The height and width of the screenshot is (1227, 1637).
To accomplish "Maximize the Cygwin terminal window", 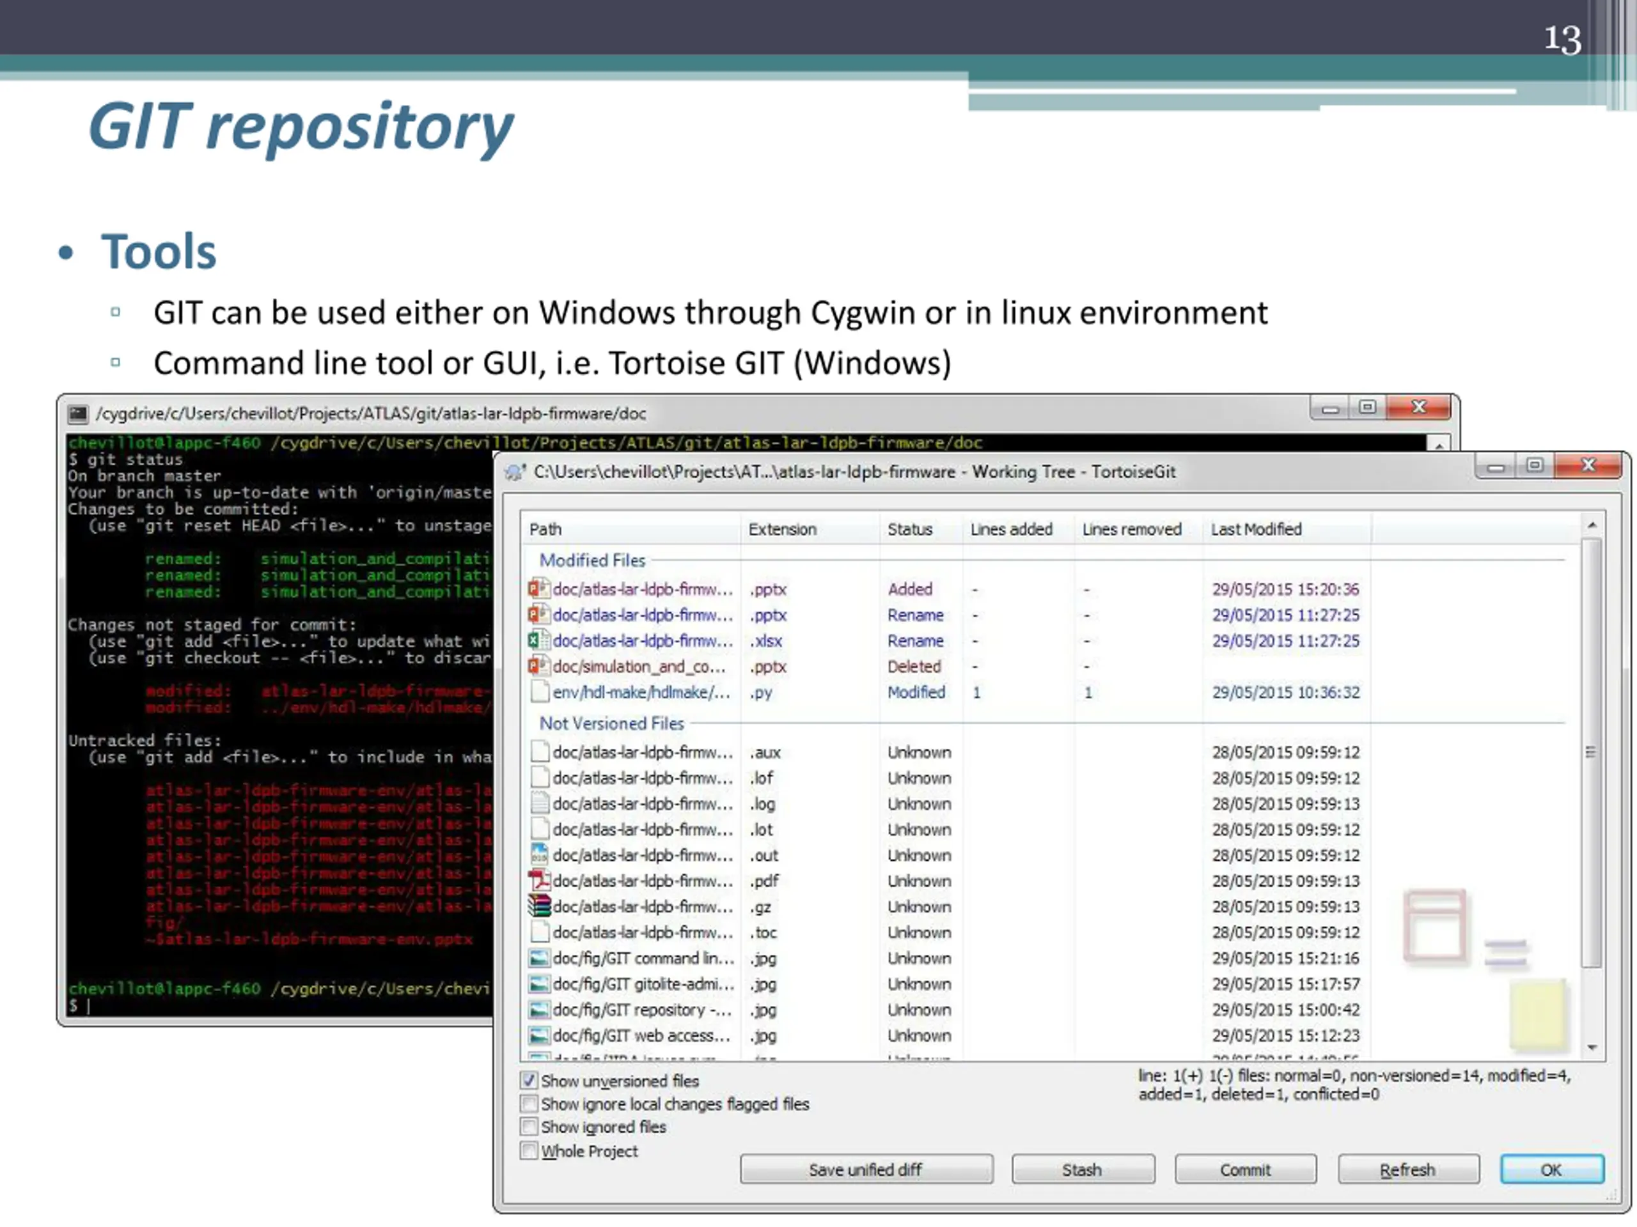I will point(1368,408).
